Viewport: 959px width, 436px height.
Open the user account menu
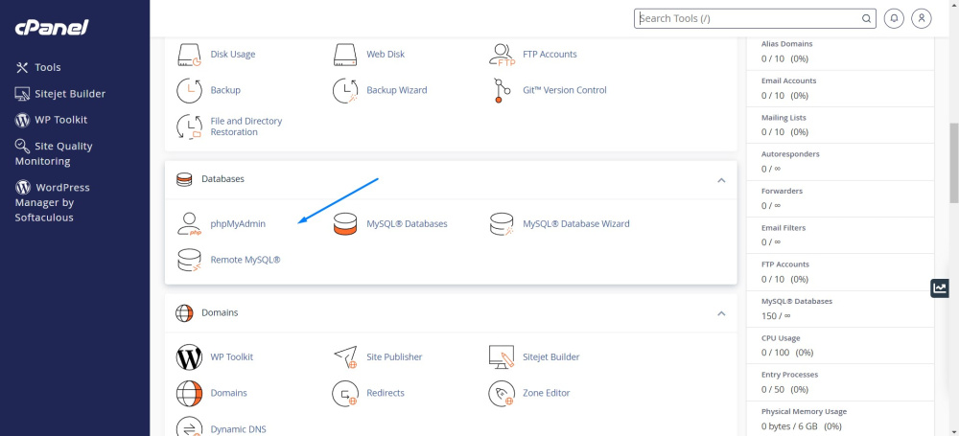tap(922, 18)
